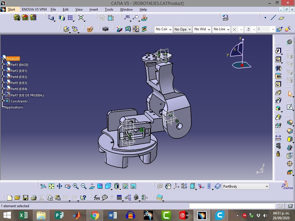Activate the Rotate view tool
The image size is (295, 221).
67,186
